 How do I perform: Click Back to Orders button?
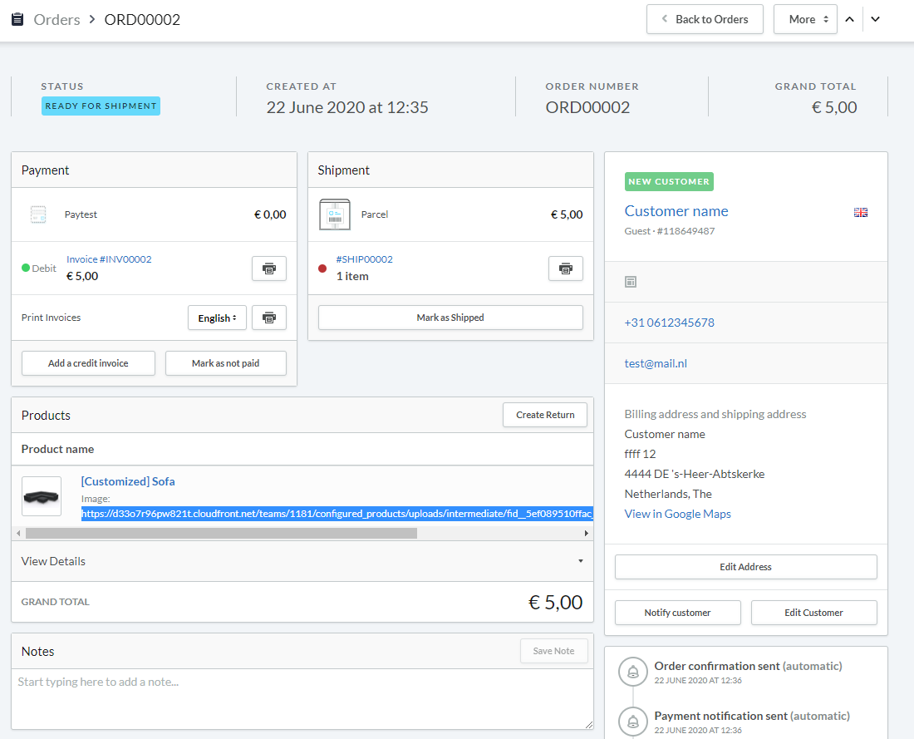[x=705, y=19]
